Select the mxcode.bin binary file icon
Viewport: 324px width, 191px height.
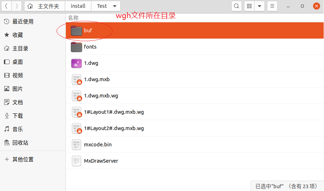pyautogui.click(x=76, y=145)
